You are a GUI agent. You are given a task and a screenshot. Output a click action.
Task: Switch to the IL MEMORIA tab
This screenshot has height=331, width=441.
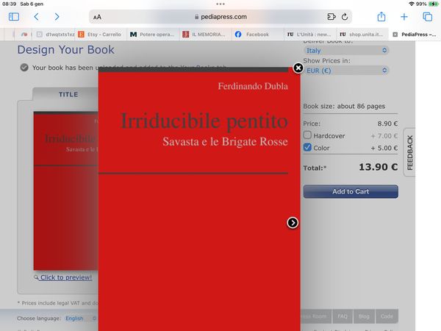(205, 35)
